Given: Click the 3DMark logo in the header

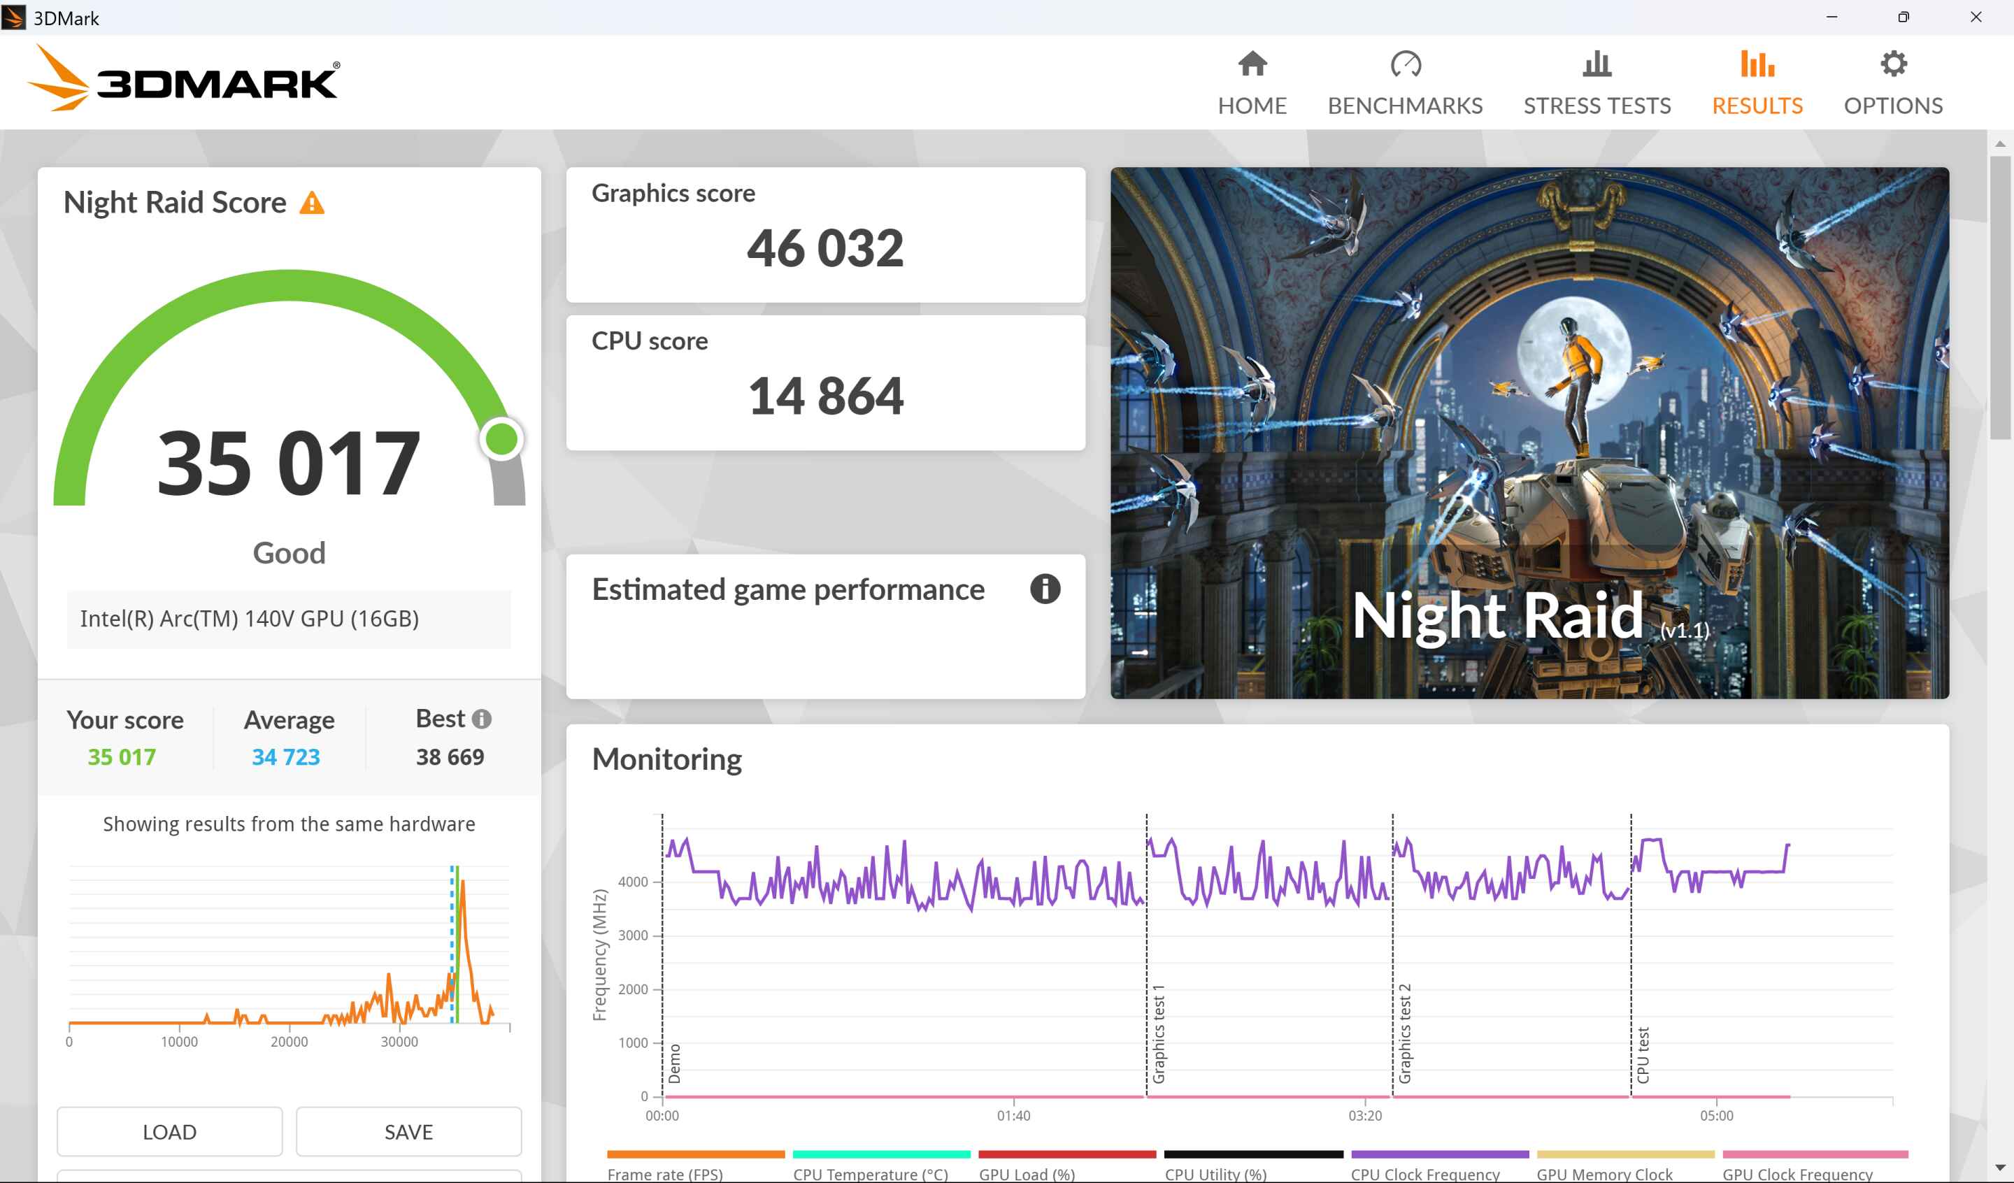Looking at the screenshot, I should [x=184, y=78].
